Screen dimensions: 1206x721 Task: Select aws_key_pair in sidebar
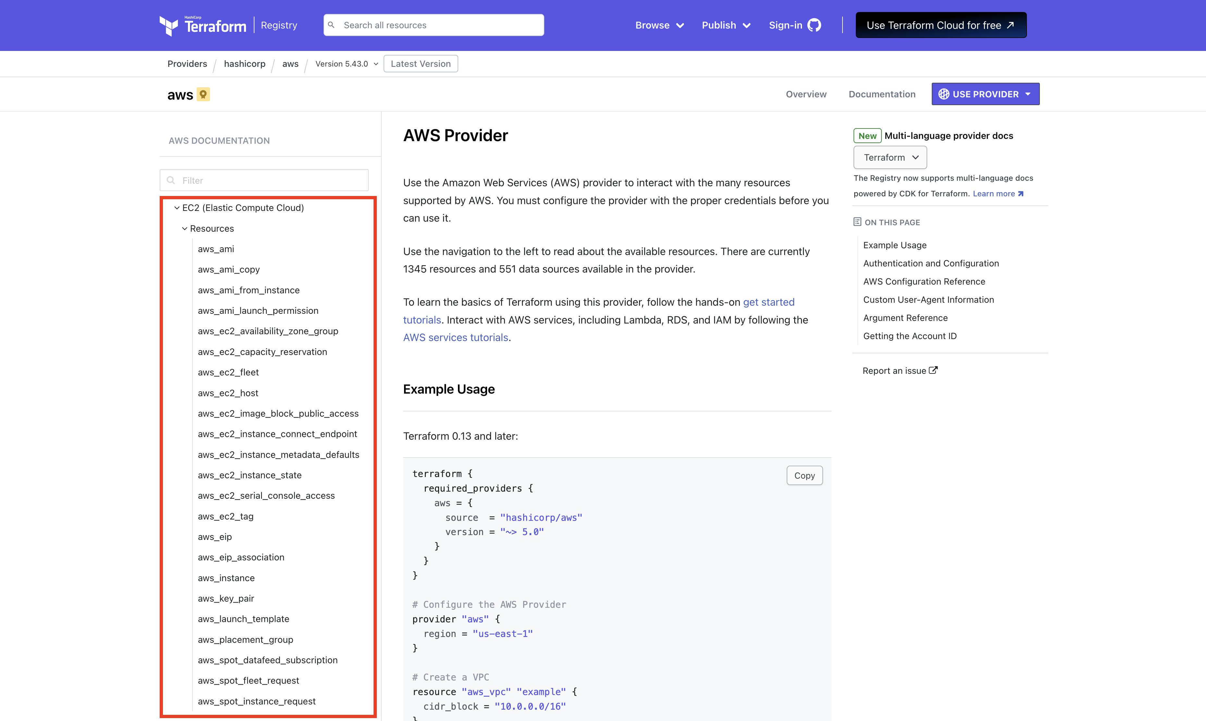click(x=226, y=599)
